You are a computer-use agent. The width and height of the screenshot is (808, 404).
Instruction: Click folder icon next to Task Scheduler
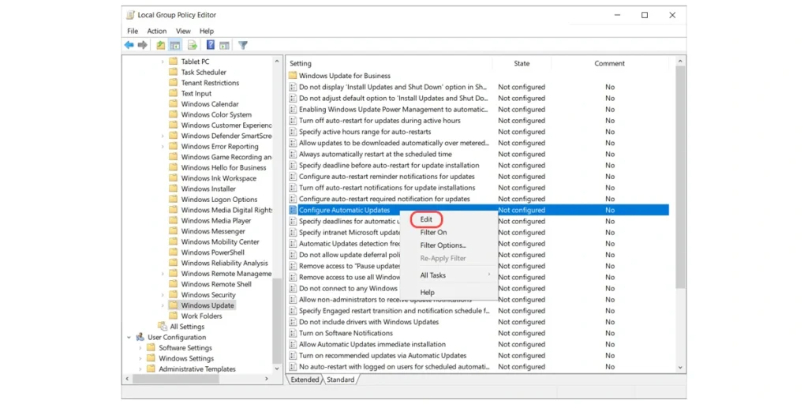[x=173, y=72]
